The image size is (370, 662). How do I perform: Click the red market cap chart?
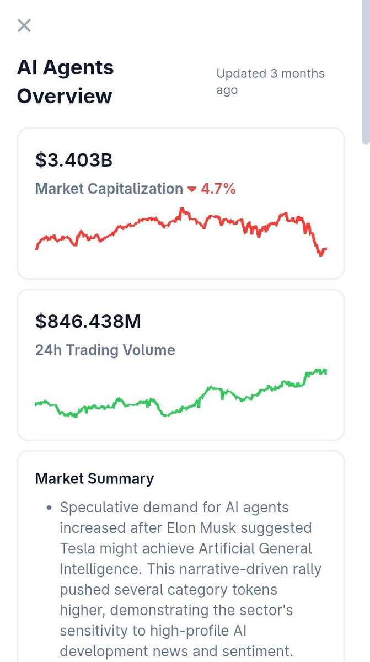[x=181, y=231]
